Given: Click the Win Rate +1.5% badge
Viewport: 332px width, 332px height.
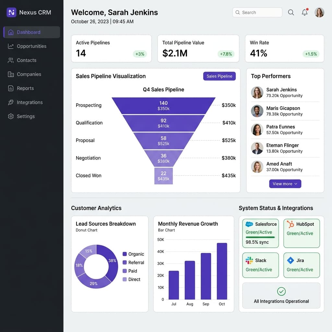Looking at the screenshot, I should click(311, 54).
